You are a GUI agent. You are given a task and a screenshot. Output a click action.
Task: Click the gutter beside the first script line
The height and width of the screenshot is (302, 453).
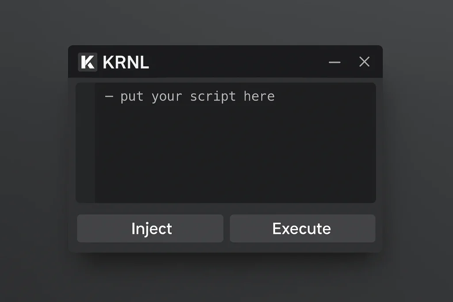pos(85,96)
